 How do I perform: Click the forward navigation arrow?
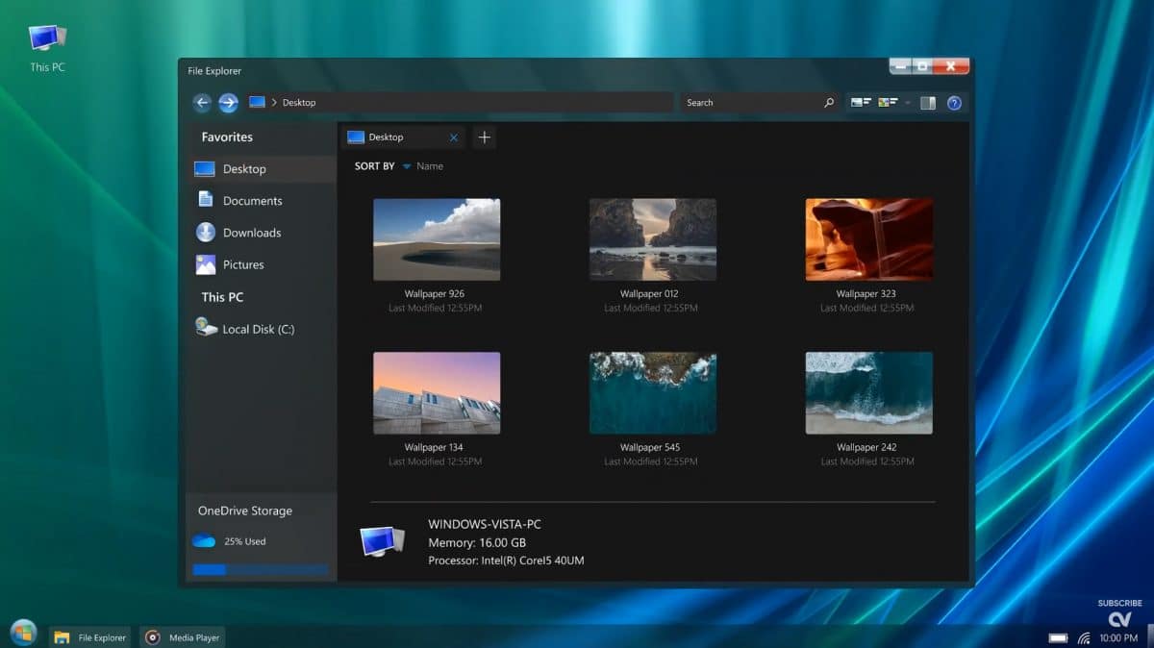(228, 102)
